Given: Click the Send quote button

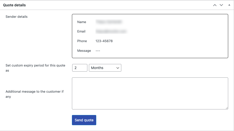Looking at the screenshot, I should point(84,120).
